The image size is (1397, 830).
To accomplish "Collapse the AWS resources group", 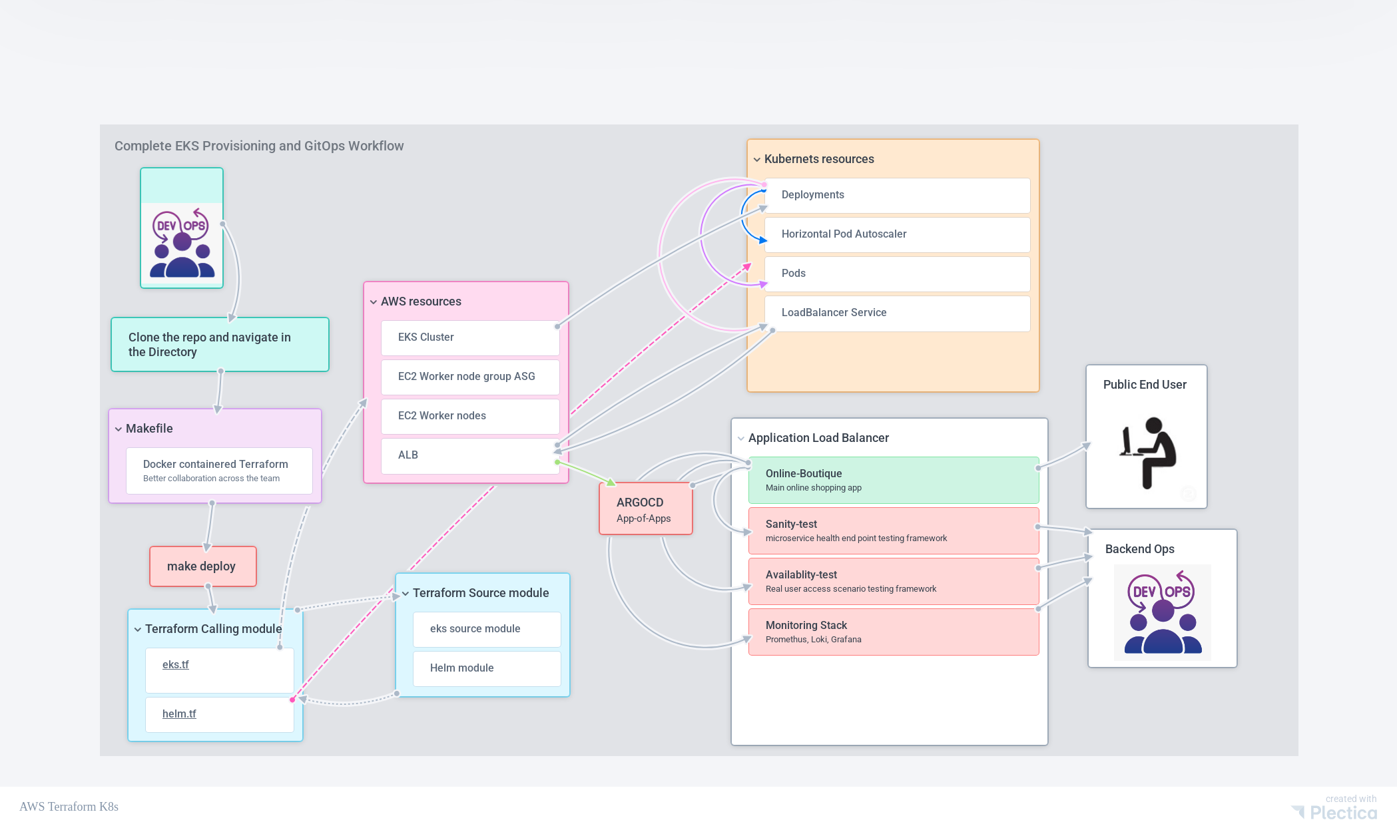I will tap(374, 302).
